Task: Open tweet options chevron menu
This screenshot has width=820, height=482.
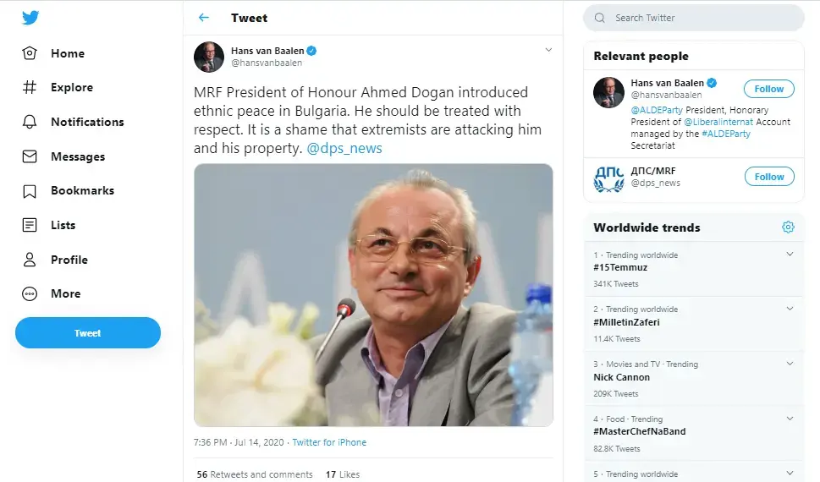Action: click(548, 50)
